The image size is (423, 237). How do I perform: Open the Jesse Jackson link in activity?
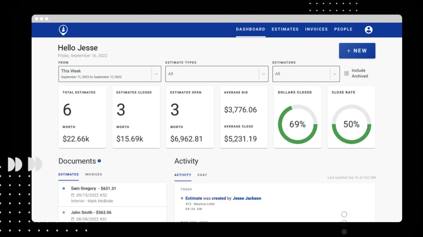click(x=247, y=198)
